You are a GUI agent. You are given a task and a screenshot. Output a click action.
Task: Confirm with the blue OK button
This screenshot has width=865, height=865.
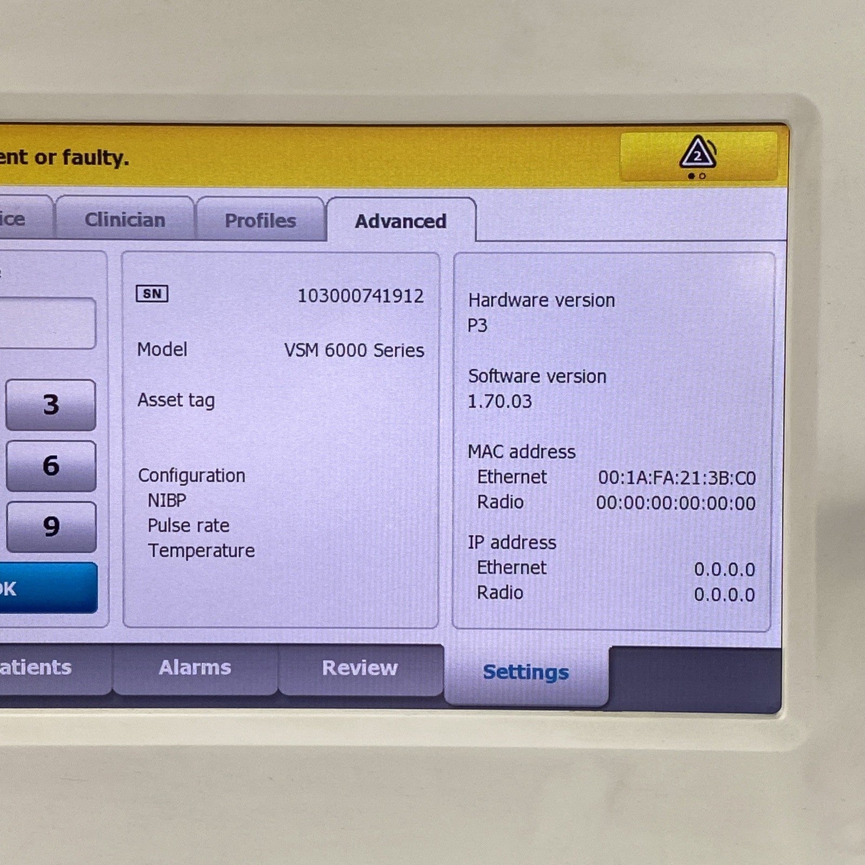click(x=49, y=588)
